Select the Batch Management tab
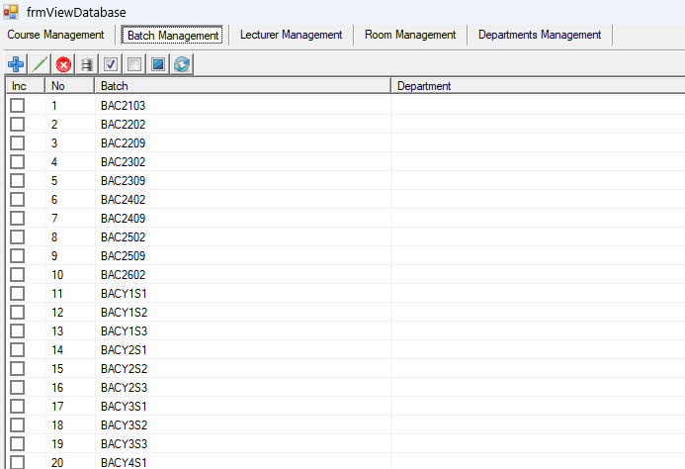This screenshot has height=469, width=685. (x=173, y=35)
